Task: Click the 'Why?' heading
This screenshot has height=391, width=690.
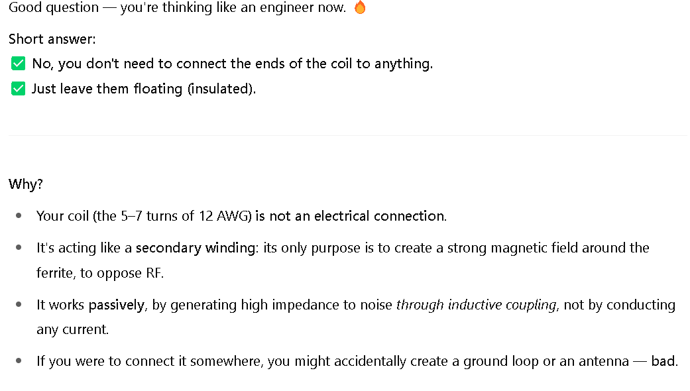Action: 26,184
